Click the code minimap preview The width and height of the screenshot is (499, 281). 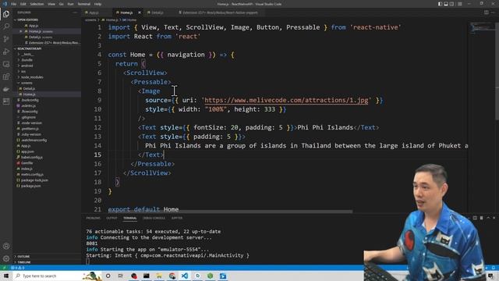[483, 28]
